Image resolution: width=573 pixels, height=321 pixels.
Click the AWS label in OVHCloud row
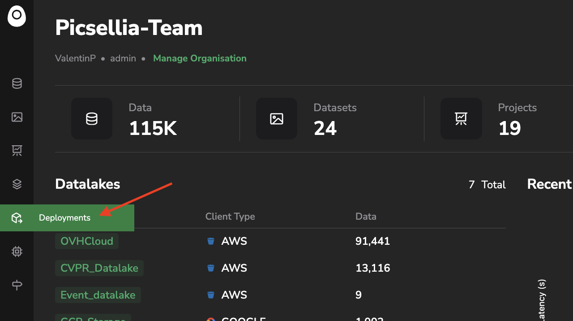[x=234, y=241]
